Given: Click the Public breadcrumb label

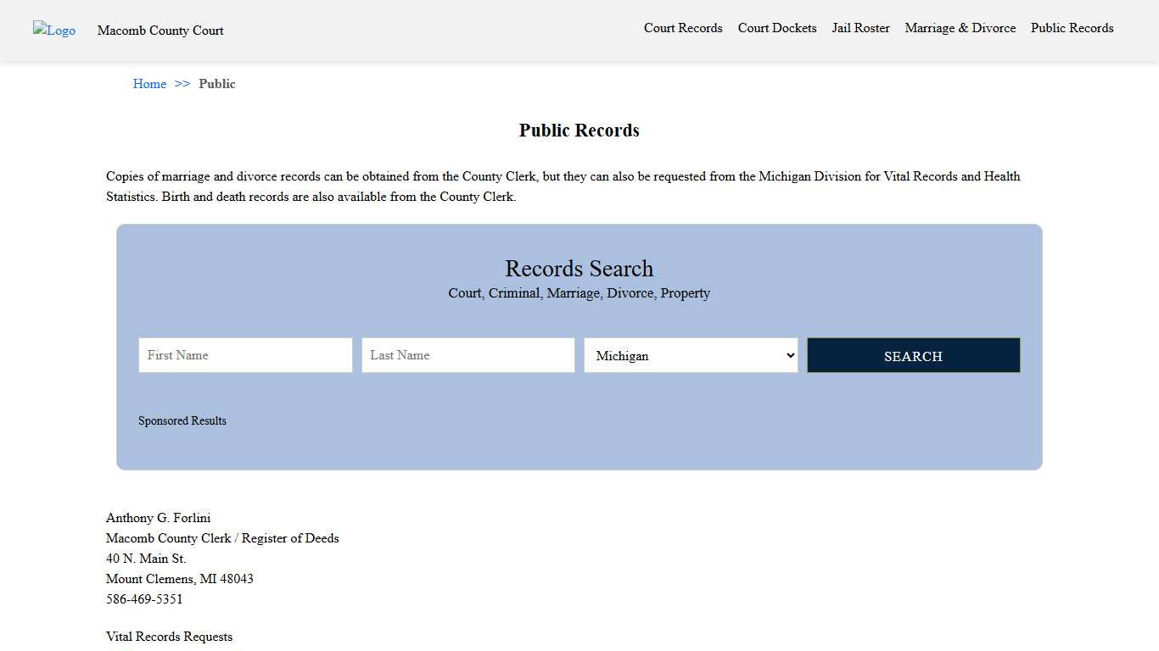Looking at the screenshot, I should [x=217, y=83].
